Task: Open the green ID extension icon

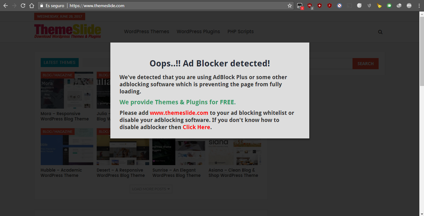Action: pyautogui.click(x=389, y=6)
